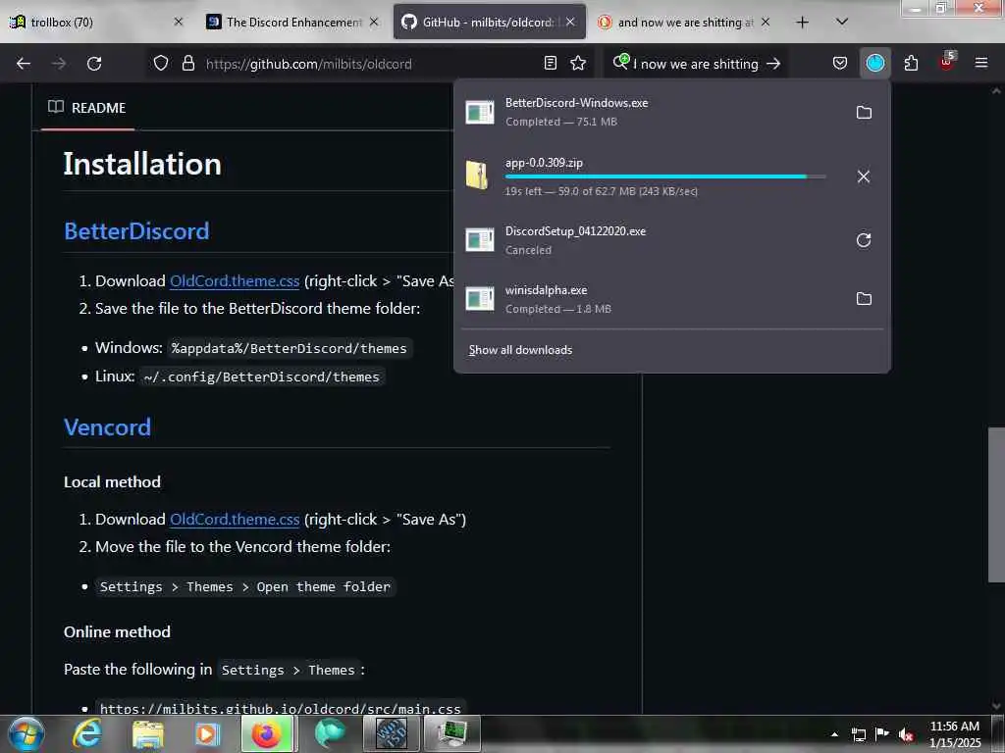Open the Action Center flag icon
The width and height of the screenshot is (1005, 753).
click(882, 734)
